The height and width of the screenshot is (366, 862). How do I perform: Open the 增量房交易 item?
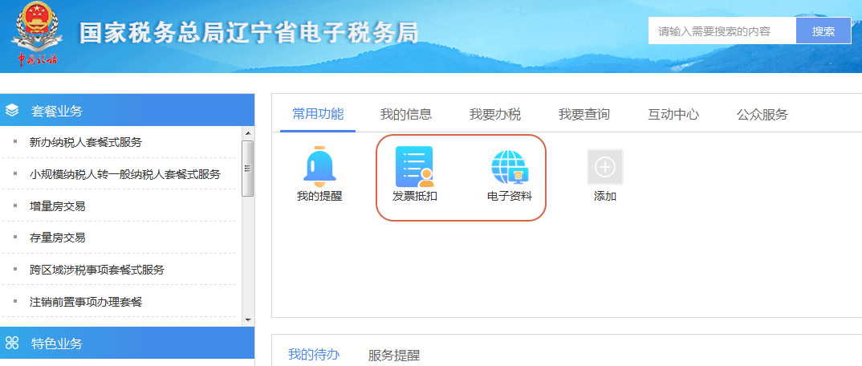click(58, 206)
